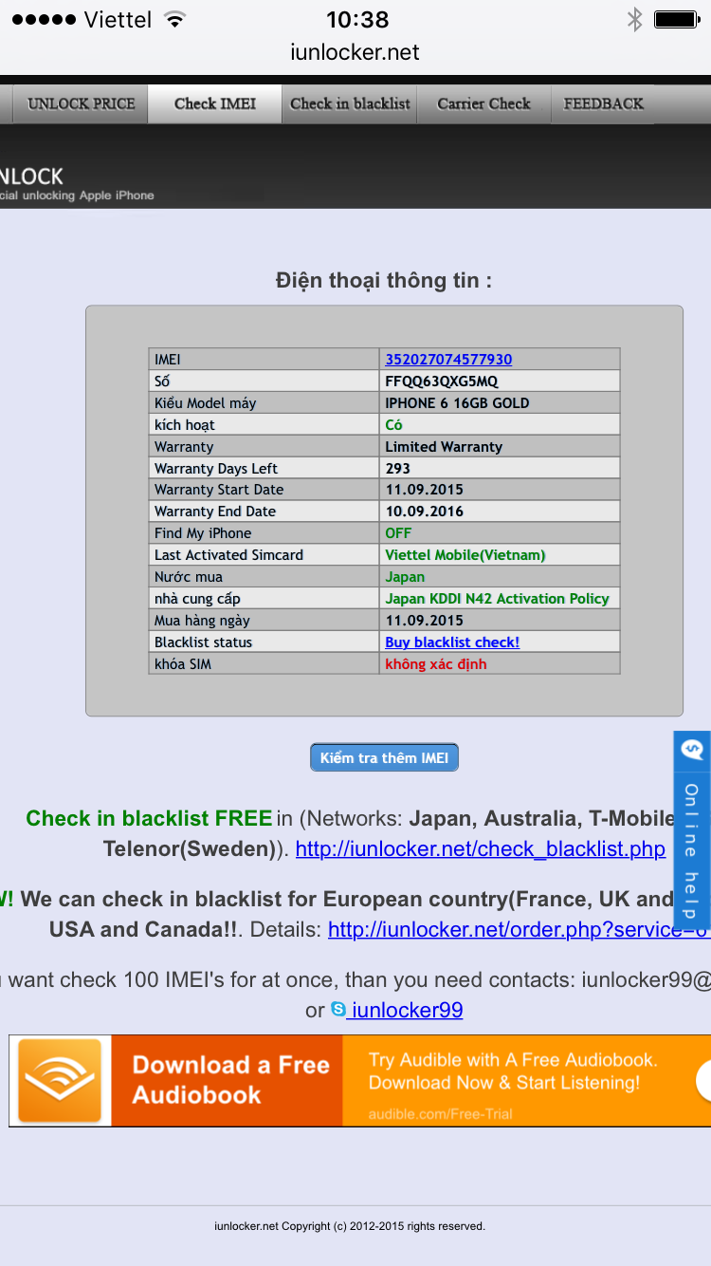Viewport: 711px width, 1266px height.
Task: Click the Buy blacklist check! link
Action: (452, 642)
